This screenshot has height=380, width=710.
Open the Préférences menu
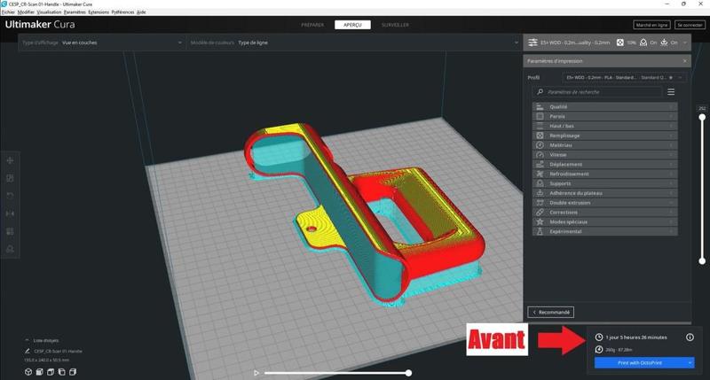click(x=122, y=12)
